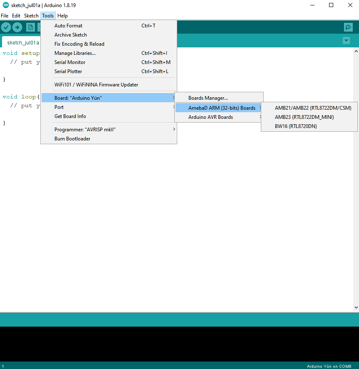Image resolution: width=359 pixels, height=369 pixels.
Task: Expand the Programmer AVRISP mkII submenu
Action: coord(109,129)
